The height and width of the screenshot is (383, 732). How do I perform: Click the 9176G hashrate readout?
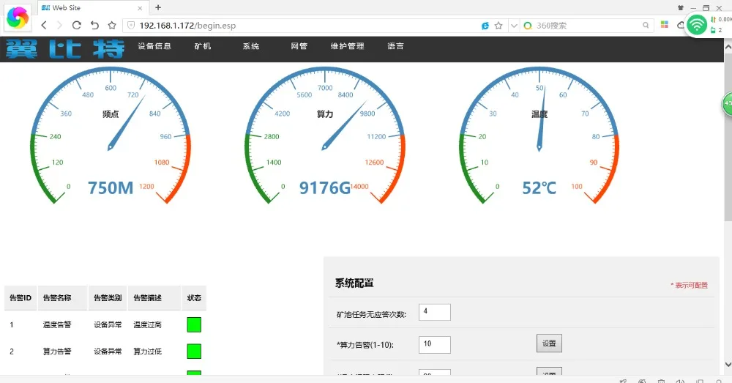pos(325,187)
